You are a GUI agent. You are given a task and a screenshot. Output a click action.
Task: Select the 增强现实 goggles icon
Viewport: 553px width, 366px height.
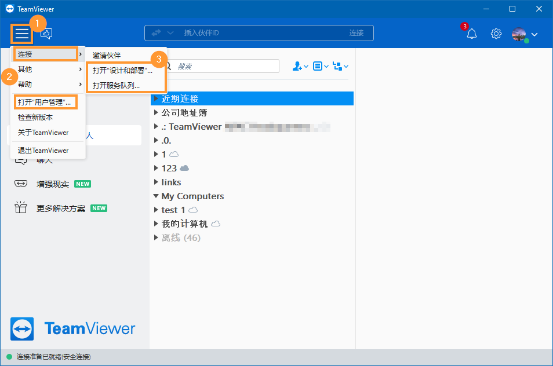point(21,184)
